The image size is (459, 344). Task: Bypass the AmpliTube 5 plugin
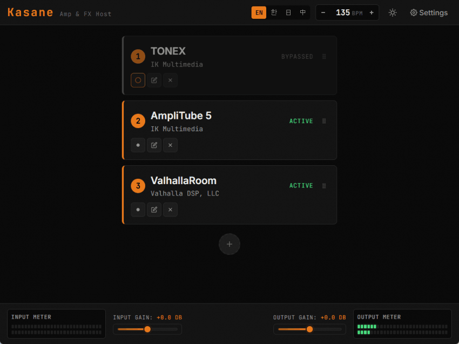coord(138,145)
